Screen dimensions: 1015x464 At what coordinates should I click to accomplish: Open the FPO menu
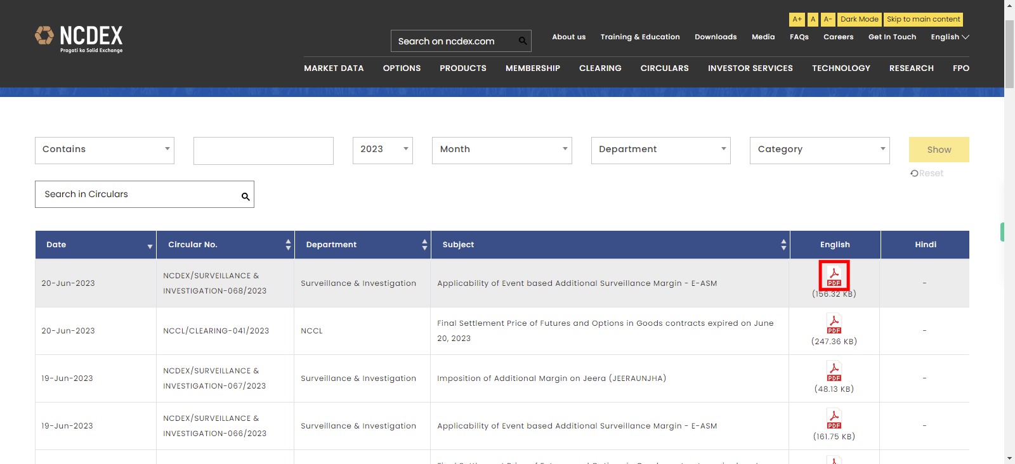pos(961,68)
